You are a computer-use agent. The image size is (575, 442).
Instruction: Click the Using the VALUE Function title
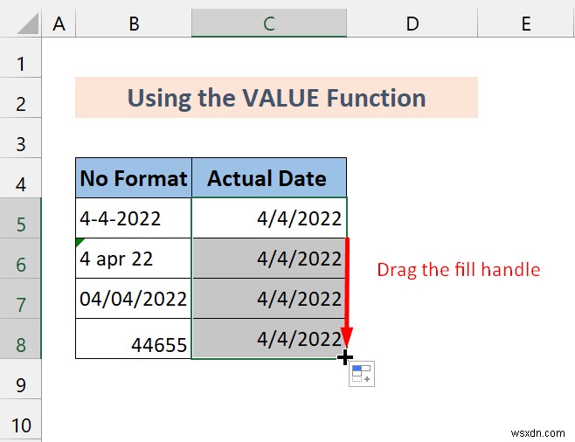[276, 98]
